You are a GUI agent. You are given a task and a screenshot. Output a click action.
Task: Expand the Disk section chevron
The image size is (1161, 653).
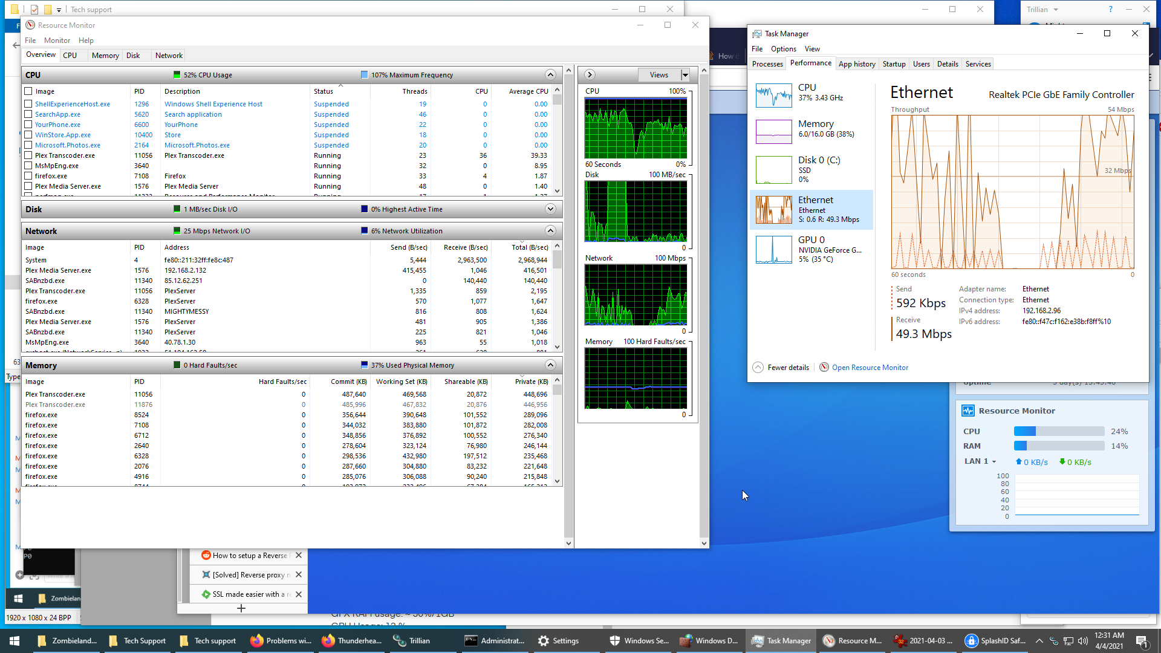click(550, 209)
